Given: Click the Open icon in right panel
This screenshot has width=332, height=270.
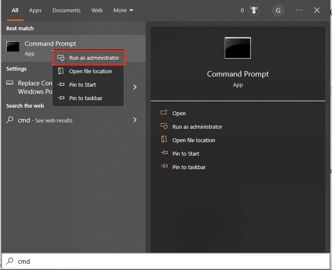Looking at the screenshot, I should coord(164,113).
